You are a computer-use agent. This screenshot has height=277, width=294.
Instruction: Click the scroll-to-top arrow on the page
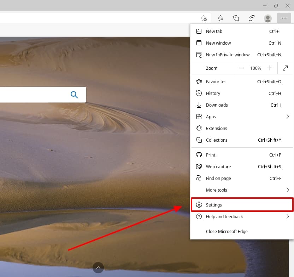click(98, 267)
